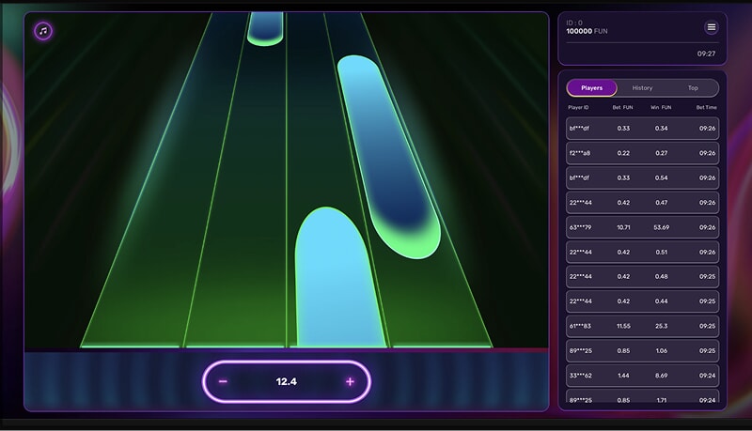Select the 63***79 player row
This screenshot has height=431, width=752.
[x=642, y=227]
